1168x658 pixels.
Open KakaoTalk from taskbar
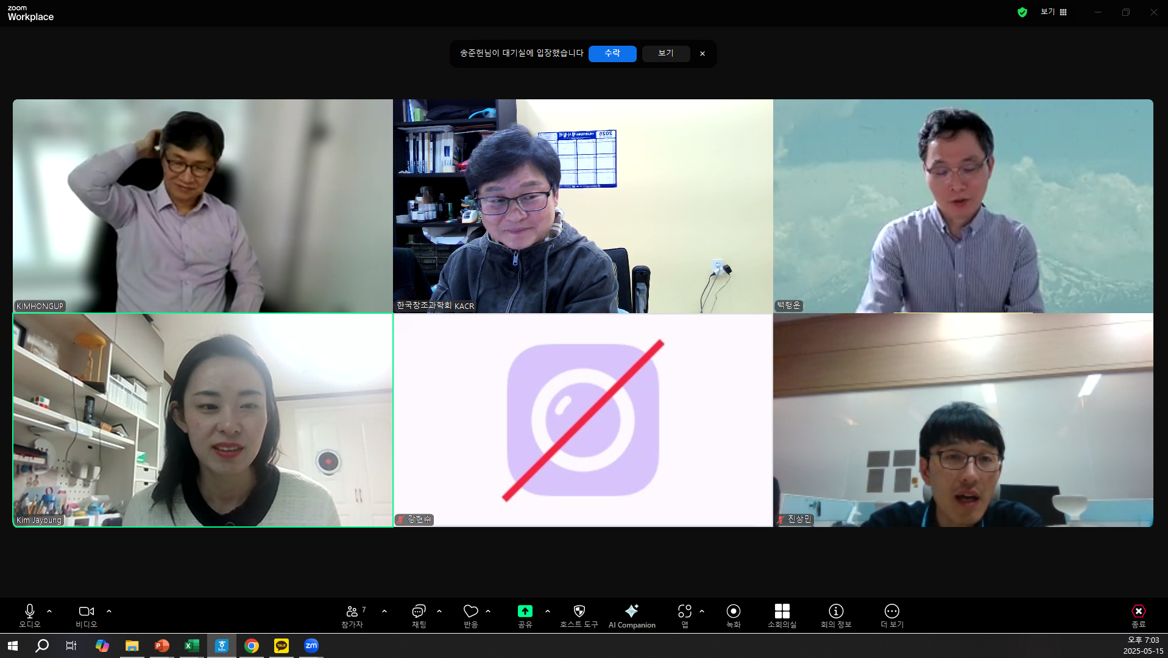(x=281, y=646)
